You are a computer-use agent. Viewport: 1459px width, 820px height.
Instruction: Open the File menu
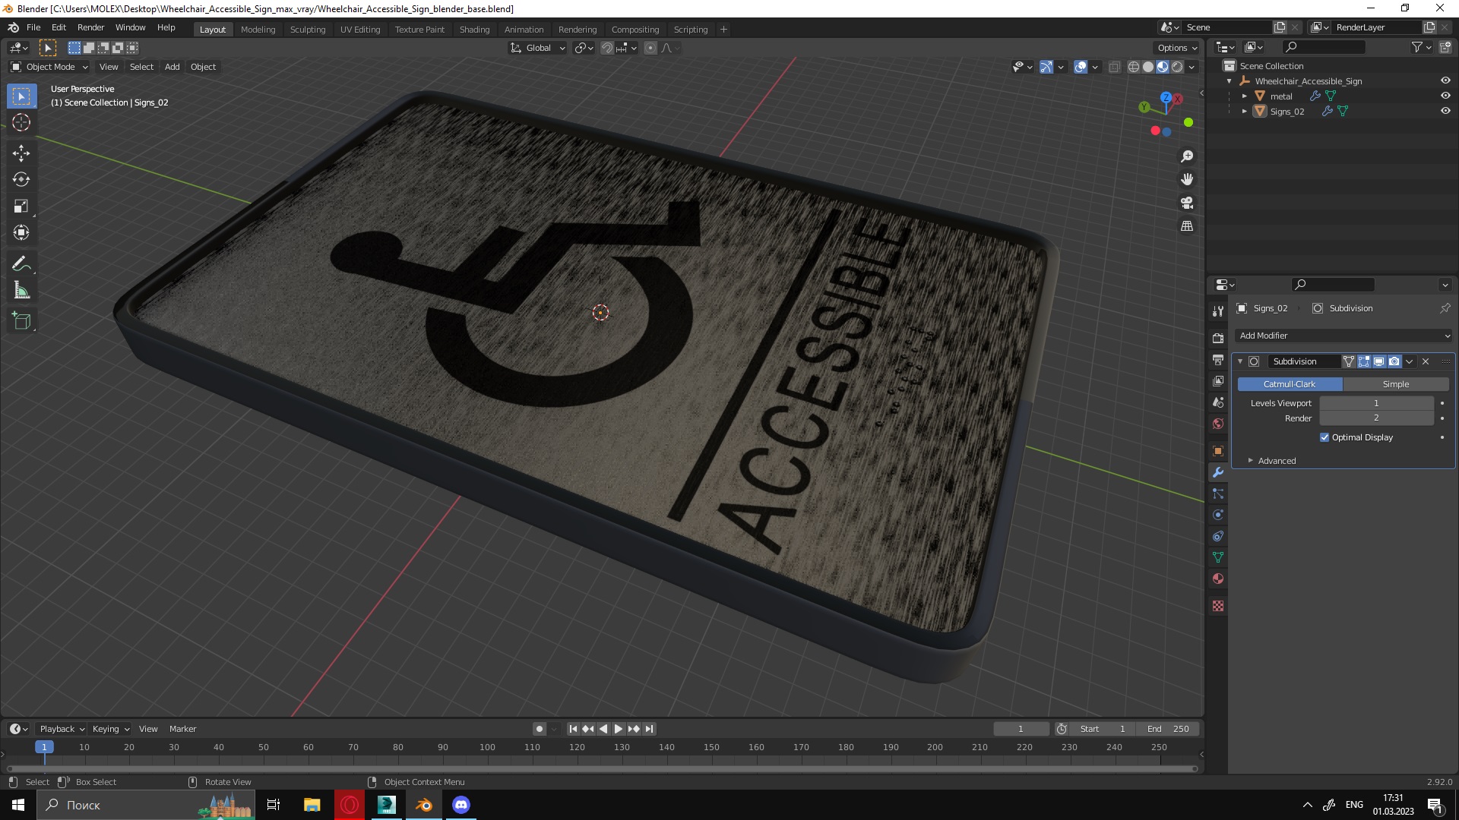pos(33,27)
